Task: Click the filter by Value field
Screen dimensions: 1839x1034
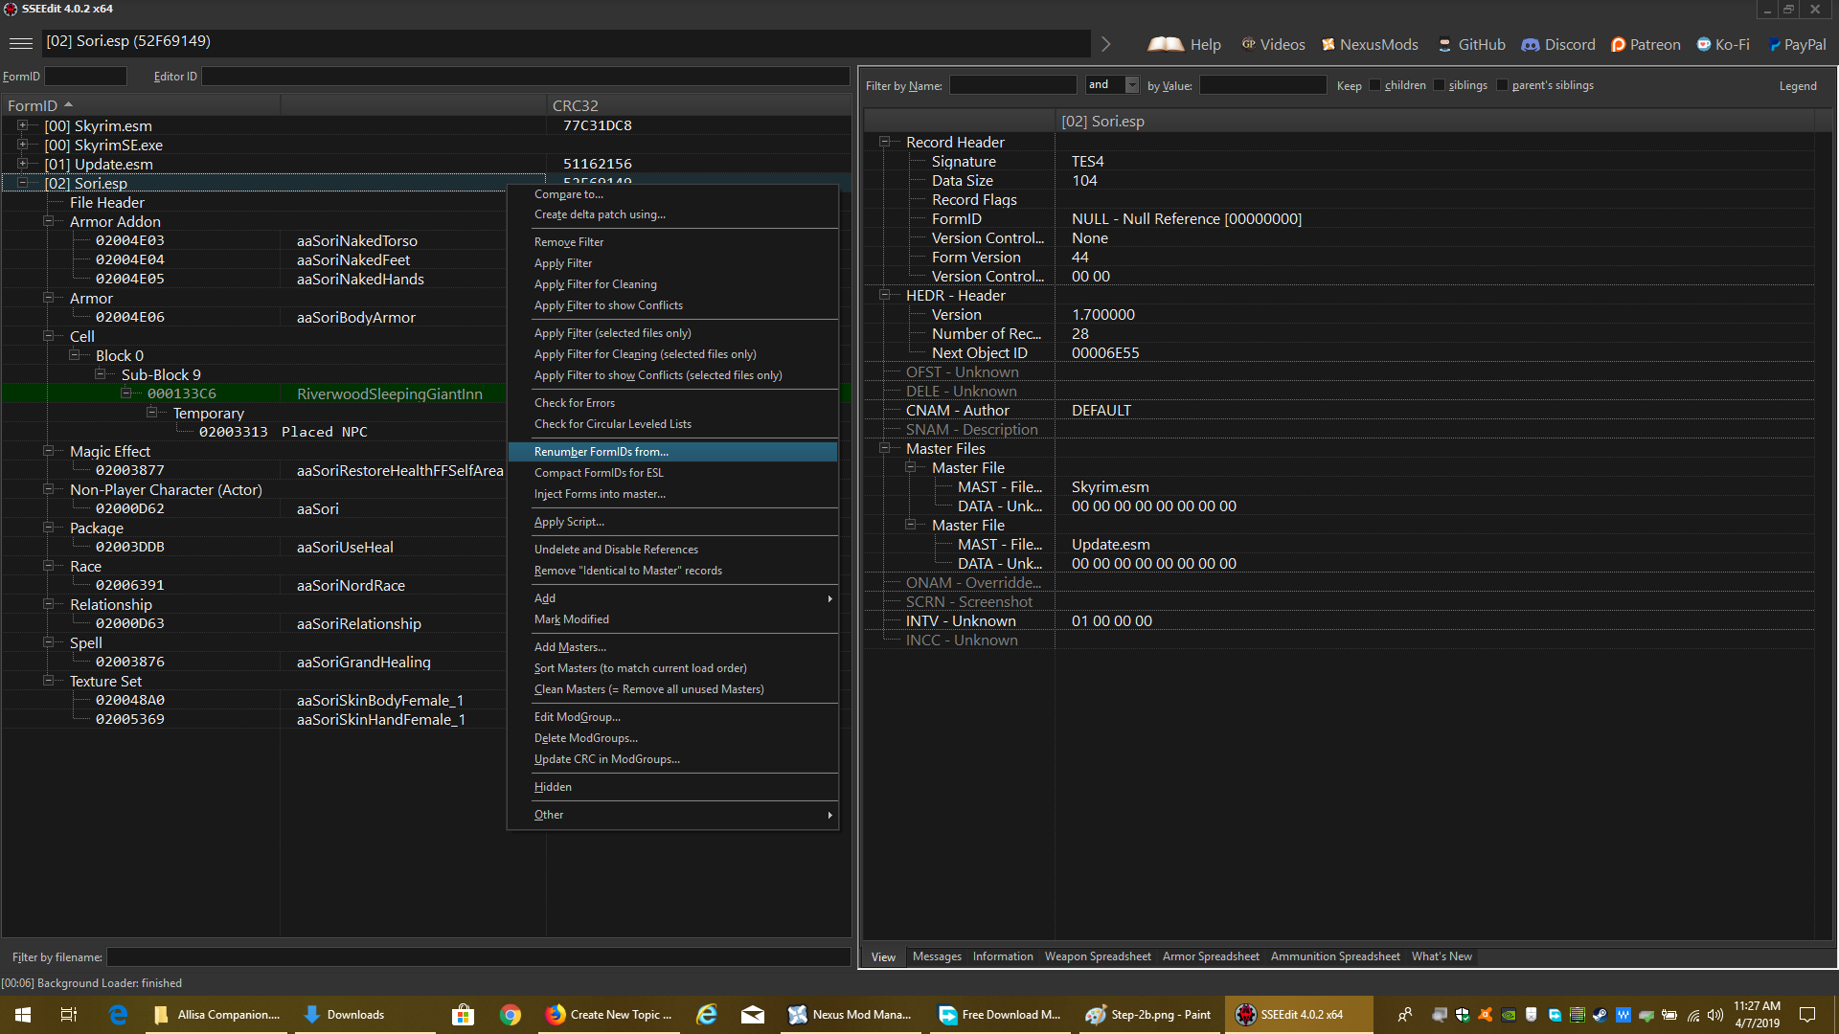Action: (1262, 85)
